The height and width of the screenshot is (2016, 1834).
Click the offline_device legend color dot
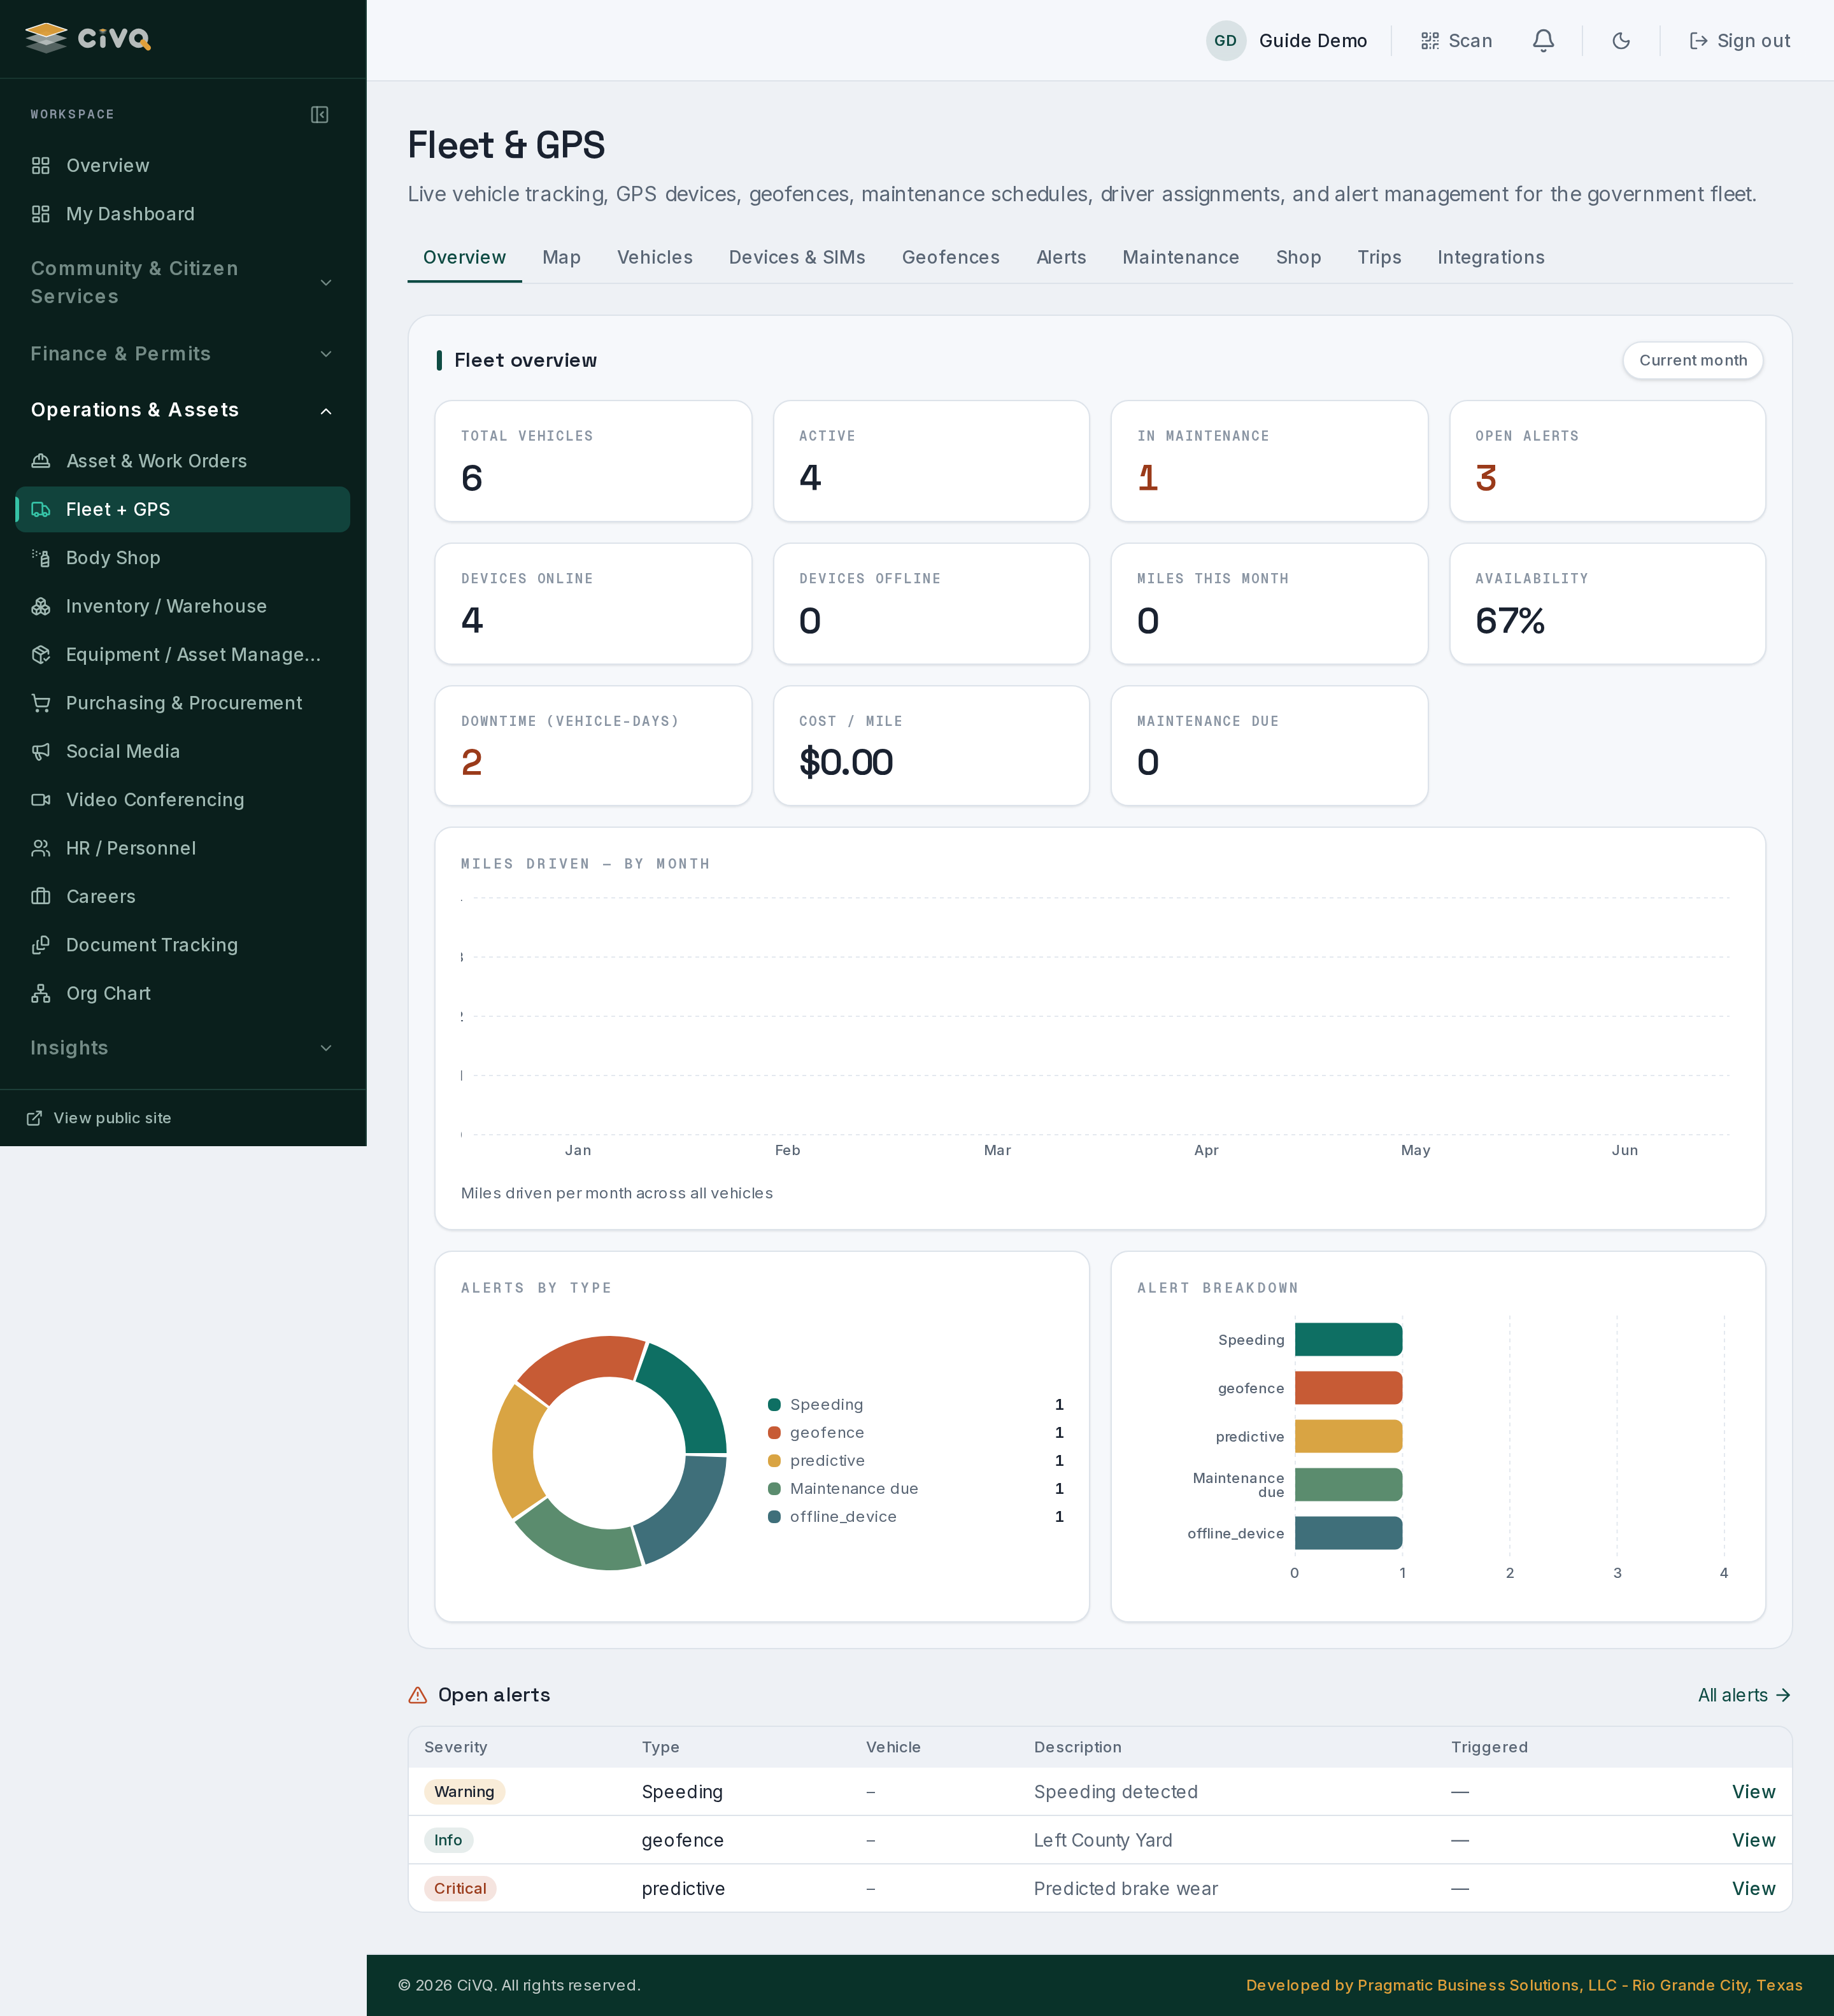pos(774,1517)
